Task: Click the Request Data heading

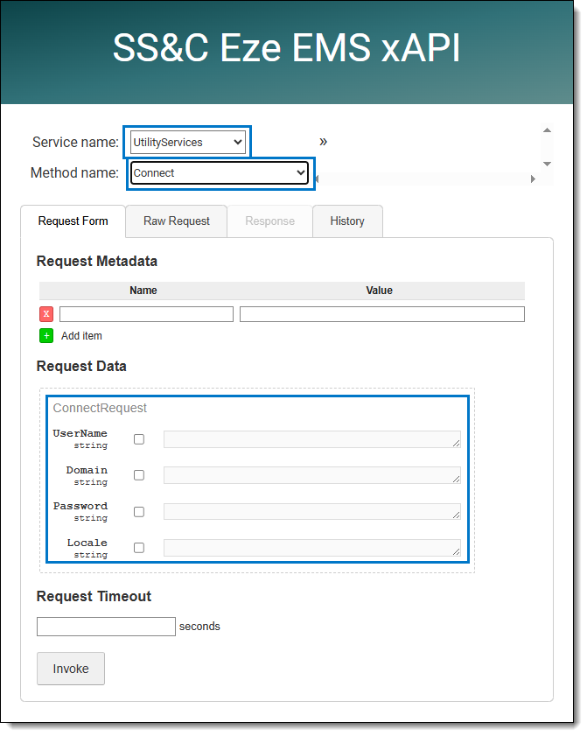Action: click(x=81, y=367)
